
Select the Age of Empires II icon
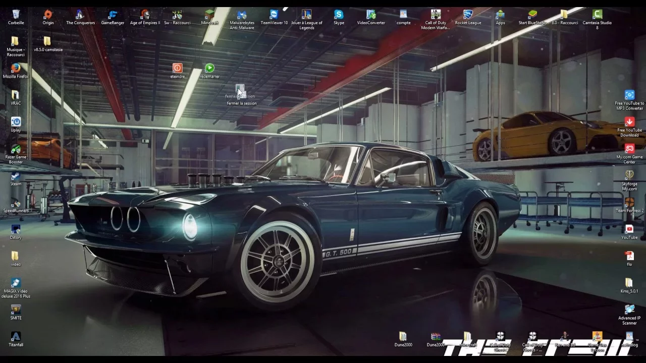pyautogui.click(x=145, y=15)
